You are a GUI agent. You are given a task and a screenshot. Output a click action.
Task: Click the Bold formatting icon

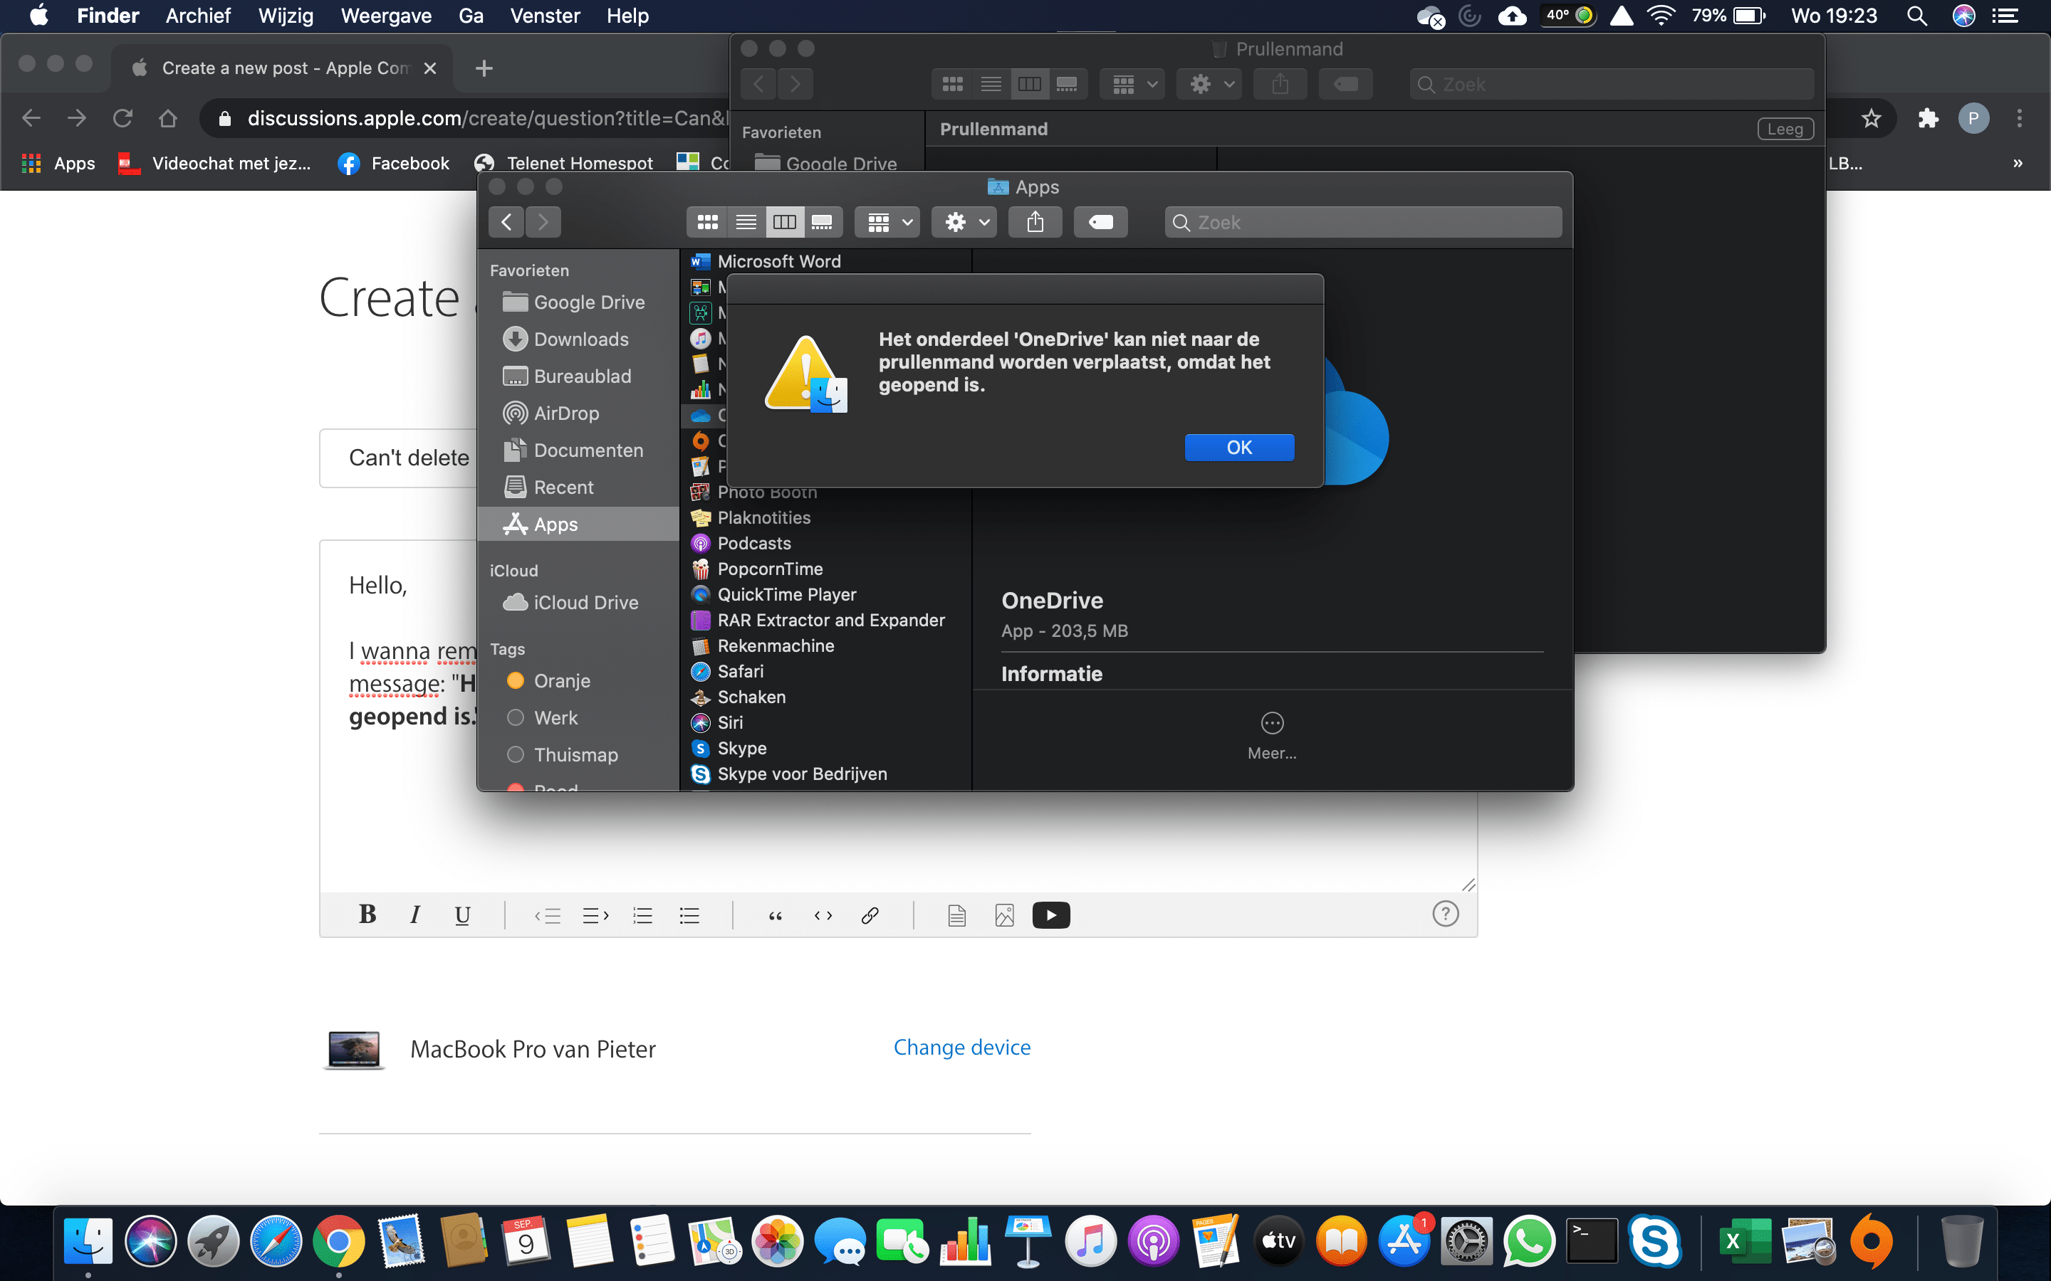pos(367,914)
